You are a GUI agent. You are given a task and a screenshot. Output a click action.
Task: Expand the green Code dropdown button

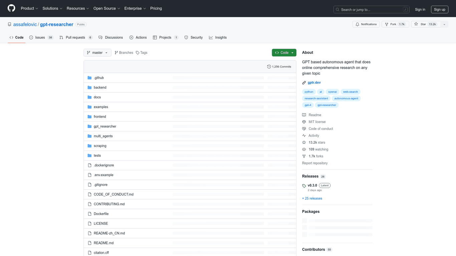point(284,53)
